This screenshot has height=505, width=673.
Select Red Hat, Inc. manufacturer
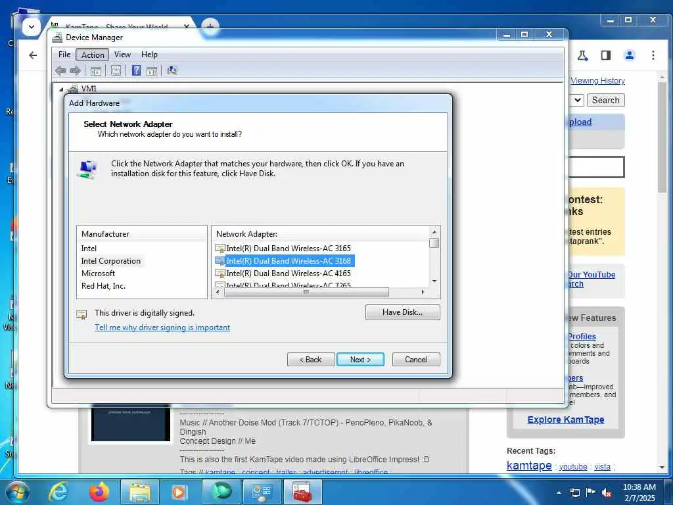pyautogui.click(x=103, y=285)
